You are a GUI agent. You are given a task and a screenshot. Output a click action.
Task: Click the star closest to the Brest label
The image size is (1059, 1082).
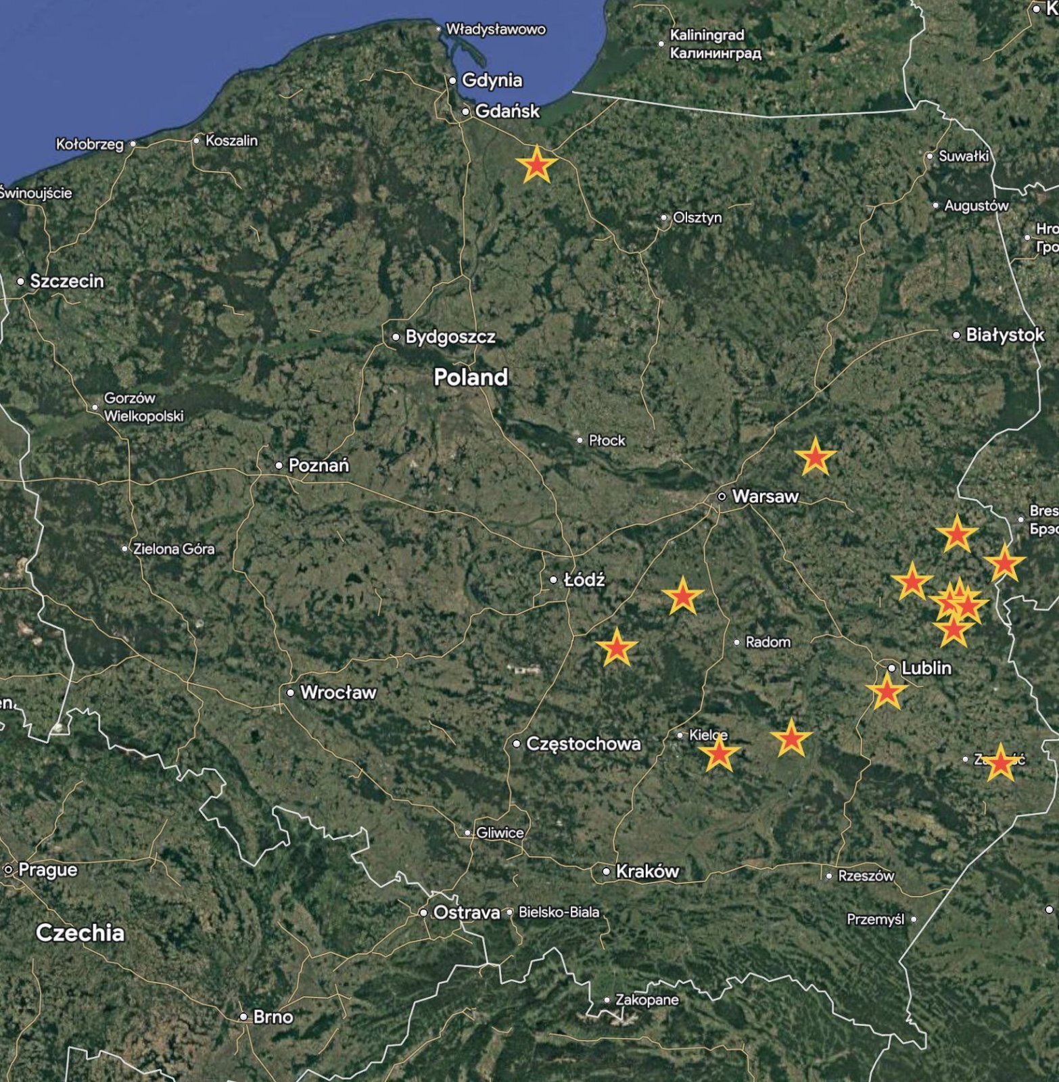(x=1004, y=563)
